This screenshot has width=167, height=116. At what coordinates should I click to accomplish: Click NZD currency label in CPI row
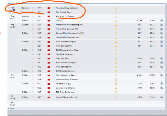[39, 21]
